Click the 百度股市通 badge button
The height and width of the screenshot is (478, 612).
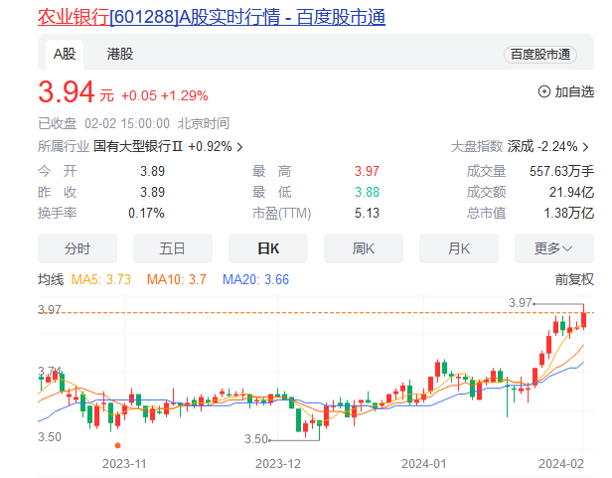(540, 55)
